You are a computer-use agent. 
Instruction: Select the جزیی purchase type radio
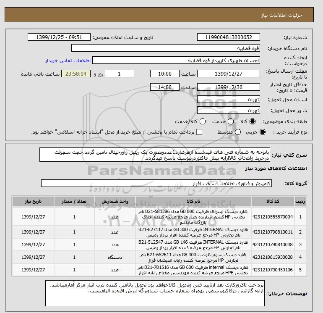[263, 132]
